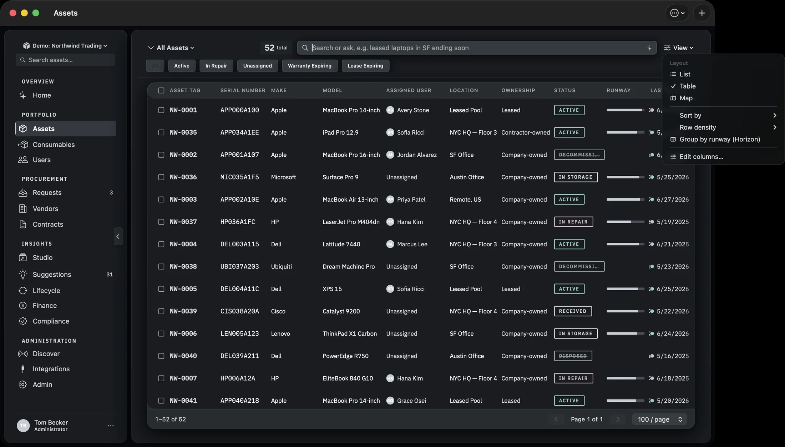Screen dimensions: 785x447
Task: Apply the Unassigned filter chip
Action: 257,66
